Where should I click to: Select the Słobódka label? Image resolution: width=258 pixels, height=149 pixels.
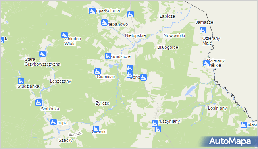click(50, 109)
